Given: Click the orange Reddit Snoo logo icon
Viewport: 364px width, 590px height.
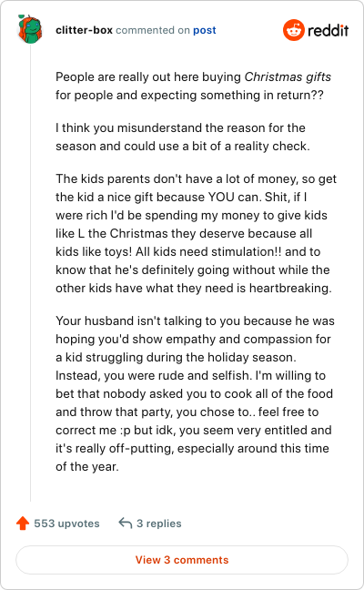Looking at the screenshot, I should pos(294,30).
